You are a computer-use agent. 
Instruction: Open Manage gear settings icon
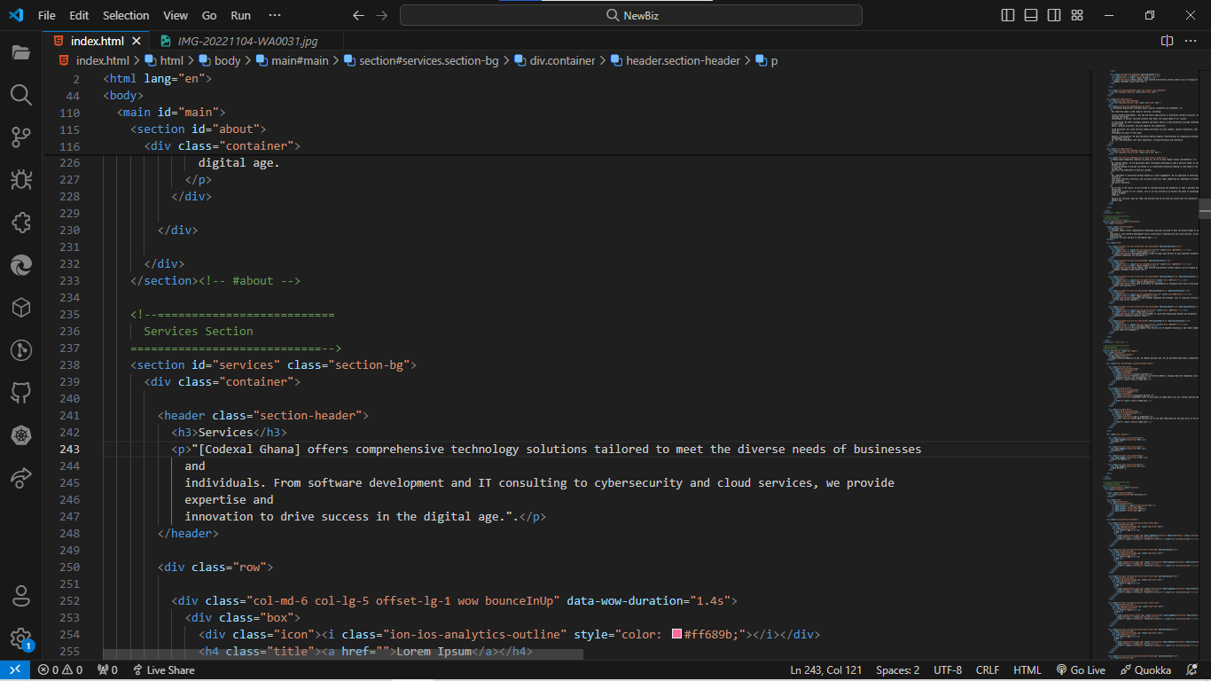point(21,638)
